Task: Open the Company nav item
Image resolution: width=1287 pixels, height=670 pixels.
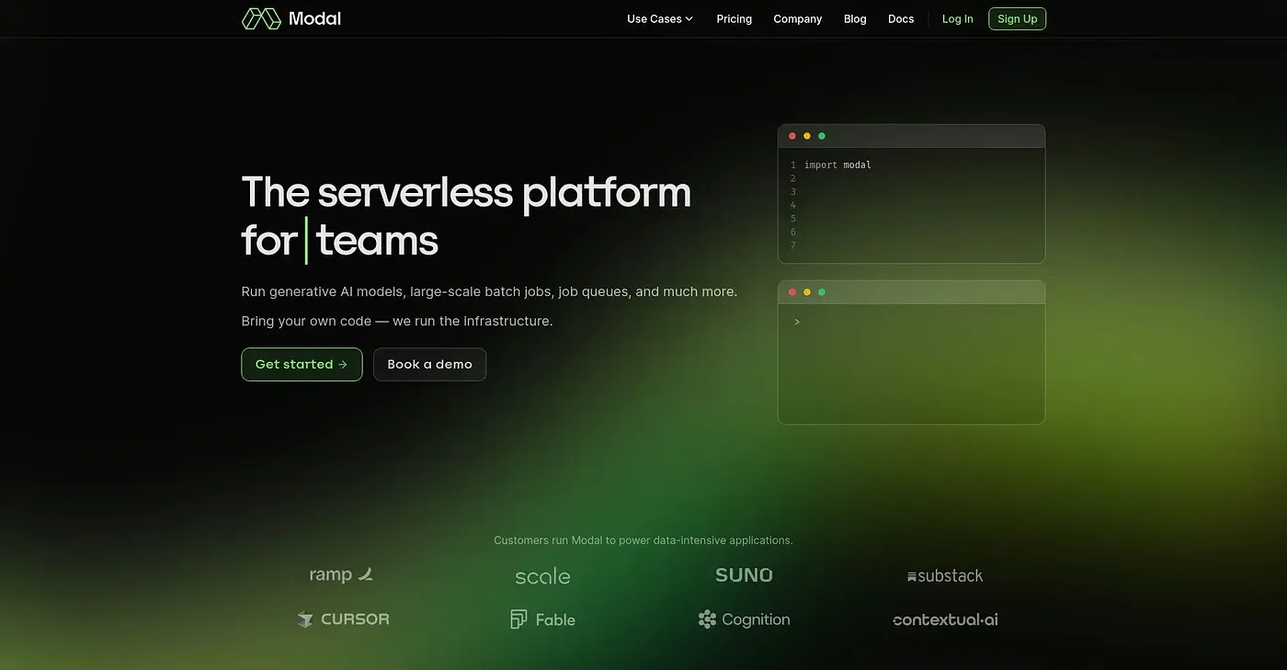Action: [x=798, y=18]
